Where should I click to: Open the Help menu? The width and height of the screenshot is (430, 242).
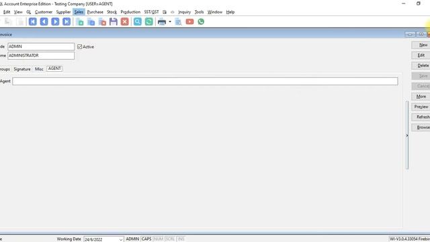[230, 12]
